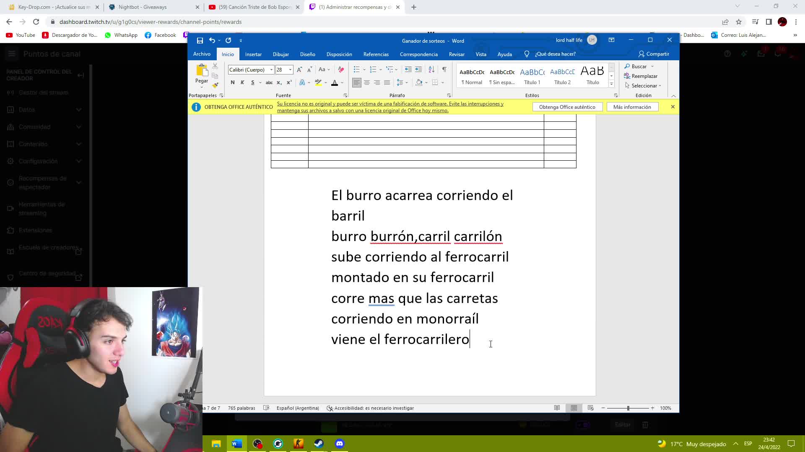This screenshot has width=805, height=452.
Task: Select the Web Layout view icon in the status bar
Action: (591, 408)
